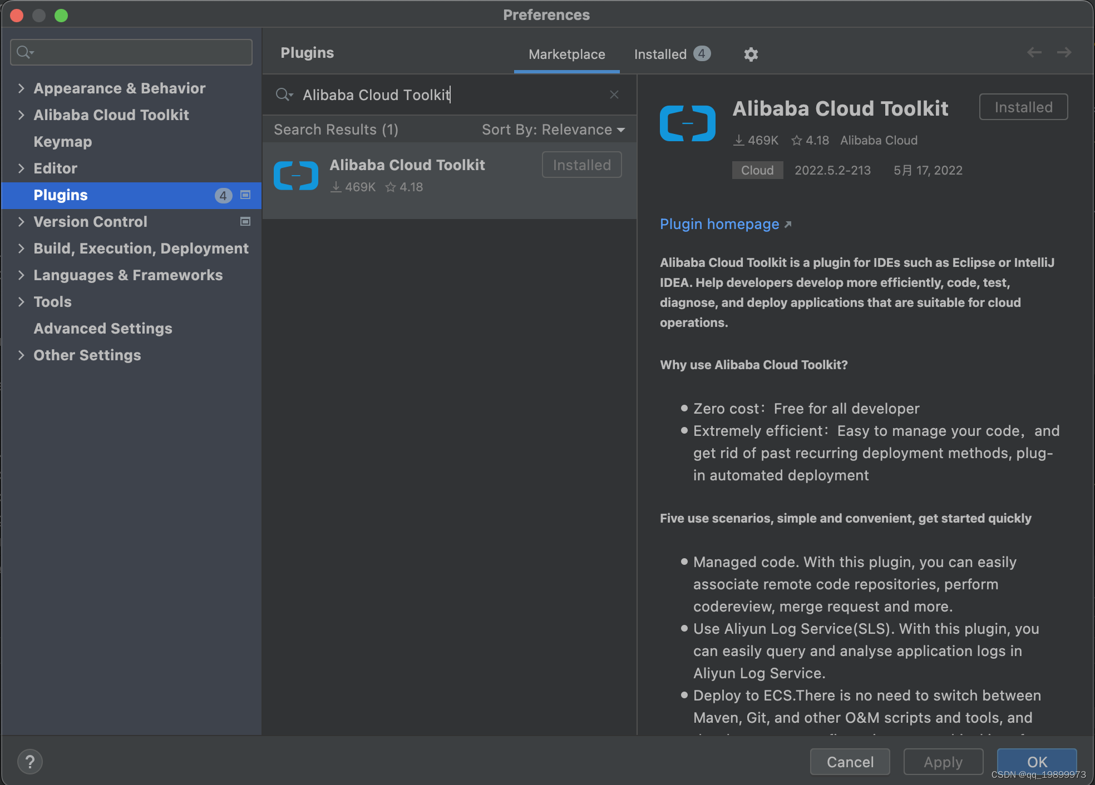Viewport: 1095px width, 785px height.
Task: Click the small icon next to Version Control
Action: coord(245,221)
